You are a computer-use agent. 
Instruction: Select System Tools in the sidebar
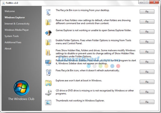tap(12, 36)
